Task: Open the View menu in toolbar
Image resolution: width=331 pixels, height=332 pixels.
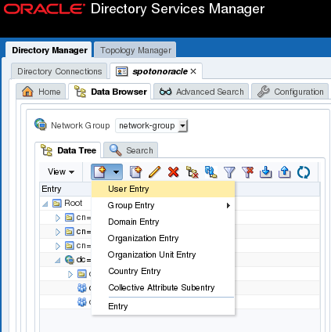Action: pyautogui.click(x=61, y=171)
